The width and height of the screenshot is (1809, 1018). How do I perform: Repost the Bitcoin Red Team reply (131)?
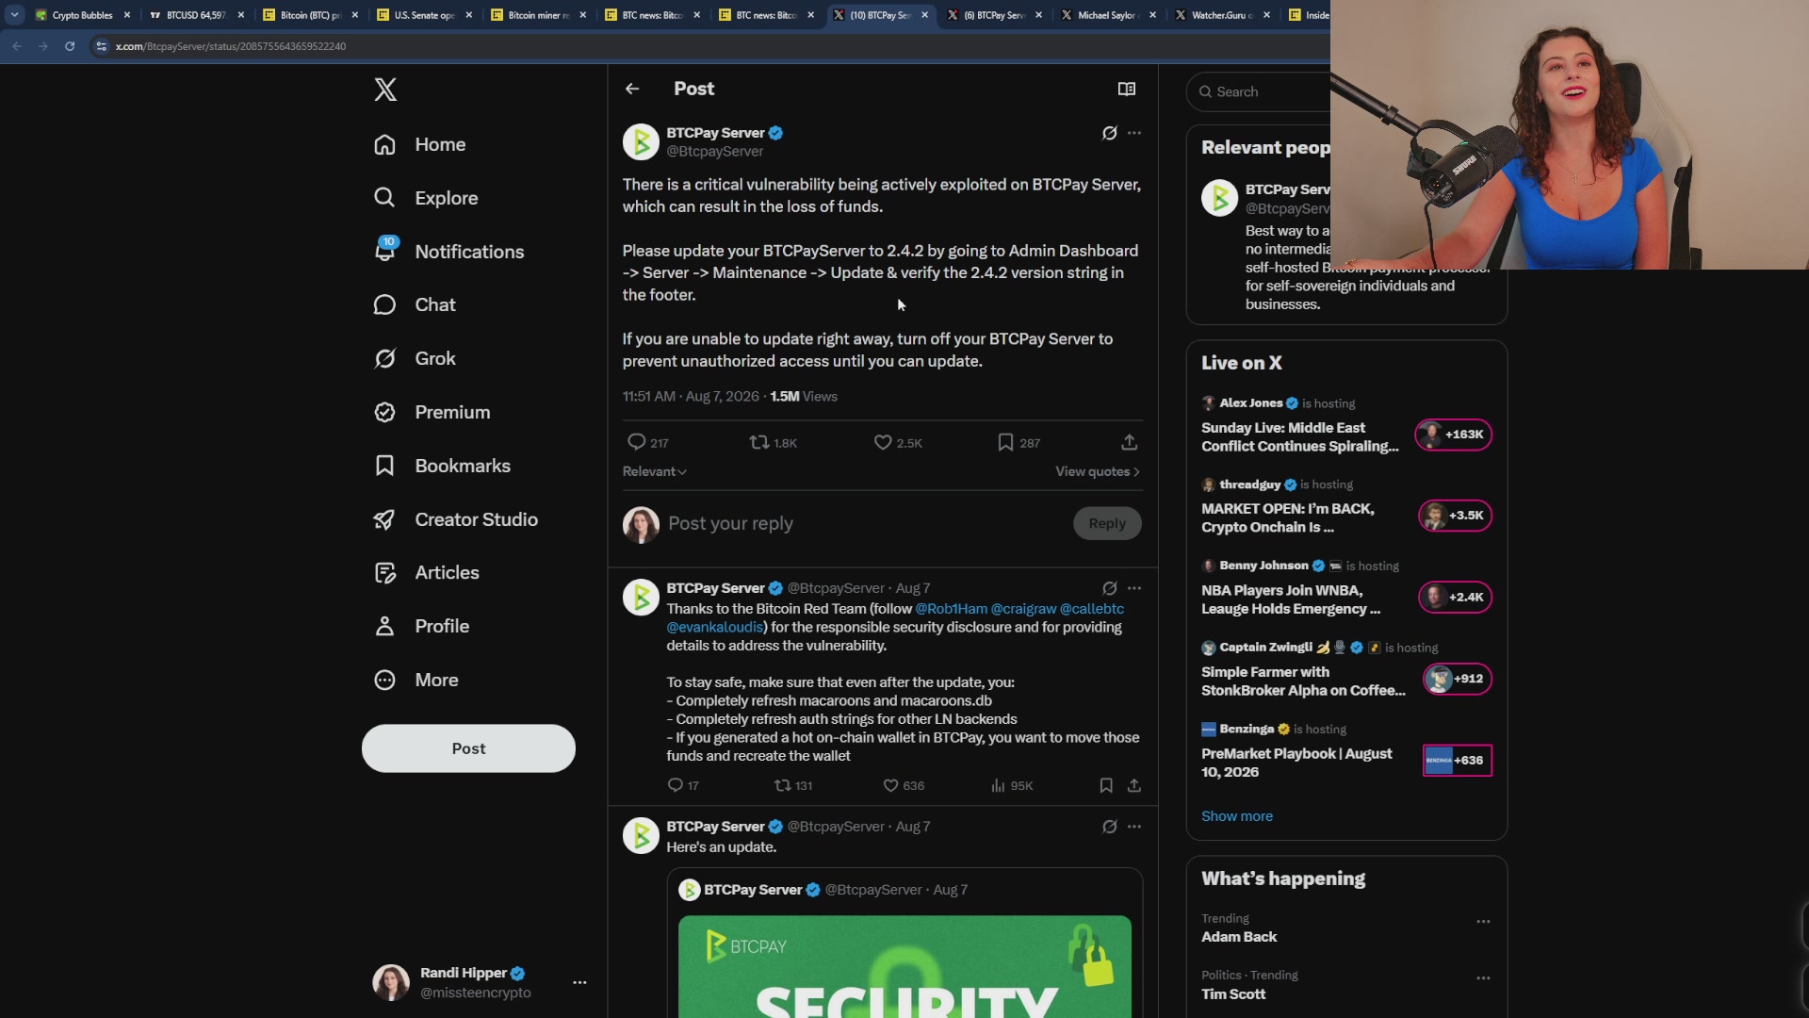coord(792,785)
